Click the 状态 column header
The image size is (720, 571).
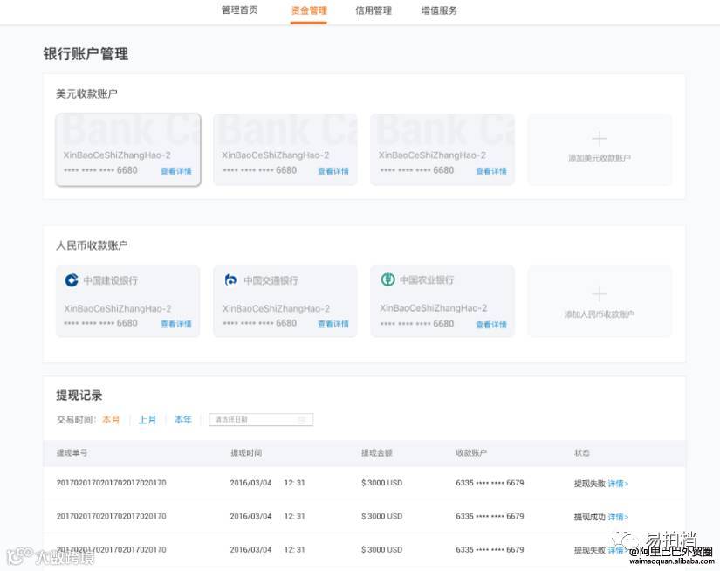(582, 453)
